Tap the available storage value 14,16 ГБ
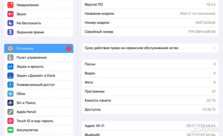 pyautogui.click(x=209, y=110)
